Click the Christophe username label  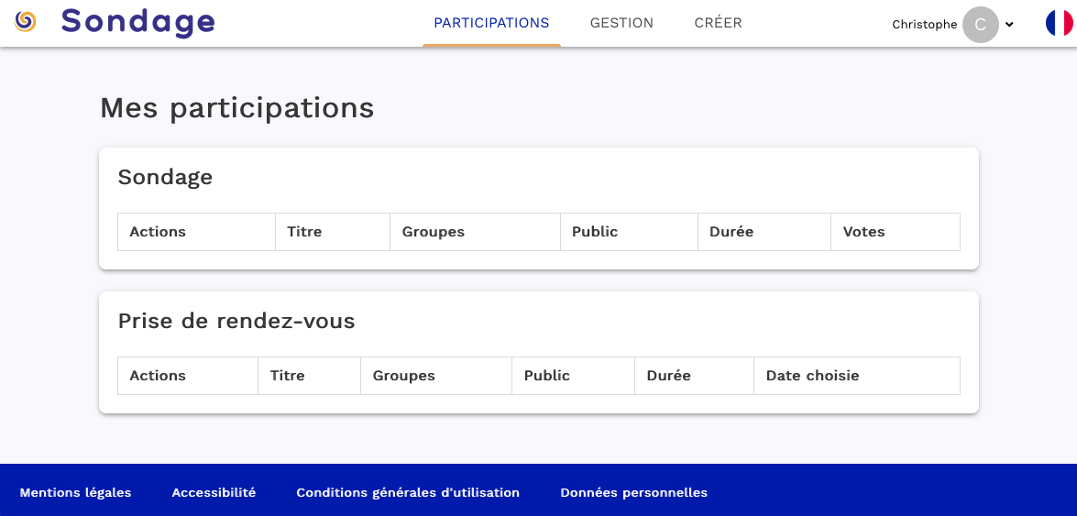925,25
